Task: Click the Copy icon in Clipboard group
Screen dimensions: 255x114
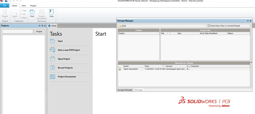Action: pos(20,10)
